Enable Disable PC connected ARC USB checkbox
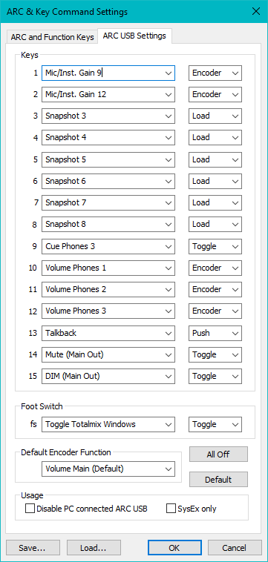 [30, 508]
